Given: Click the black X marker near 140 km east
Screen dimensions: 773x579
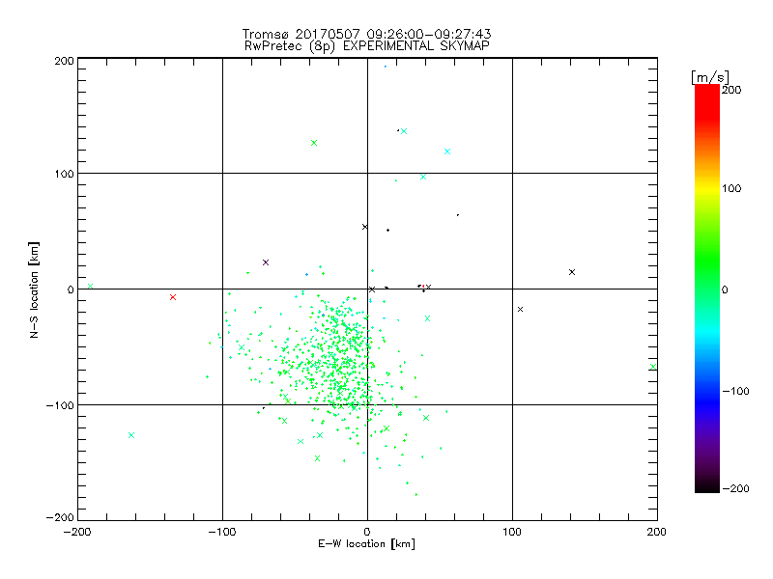Looking at the screenshot, I should tap(572, 272).
